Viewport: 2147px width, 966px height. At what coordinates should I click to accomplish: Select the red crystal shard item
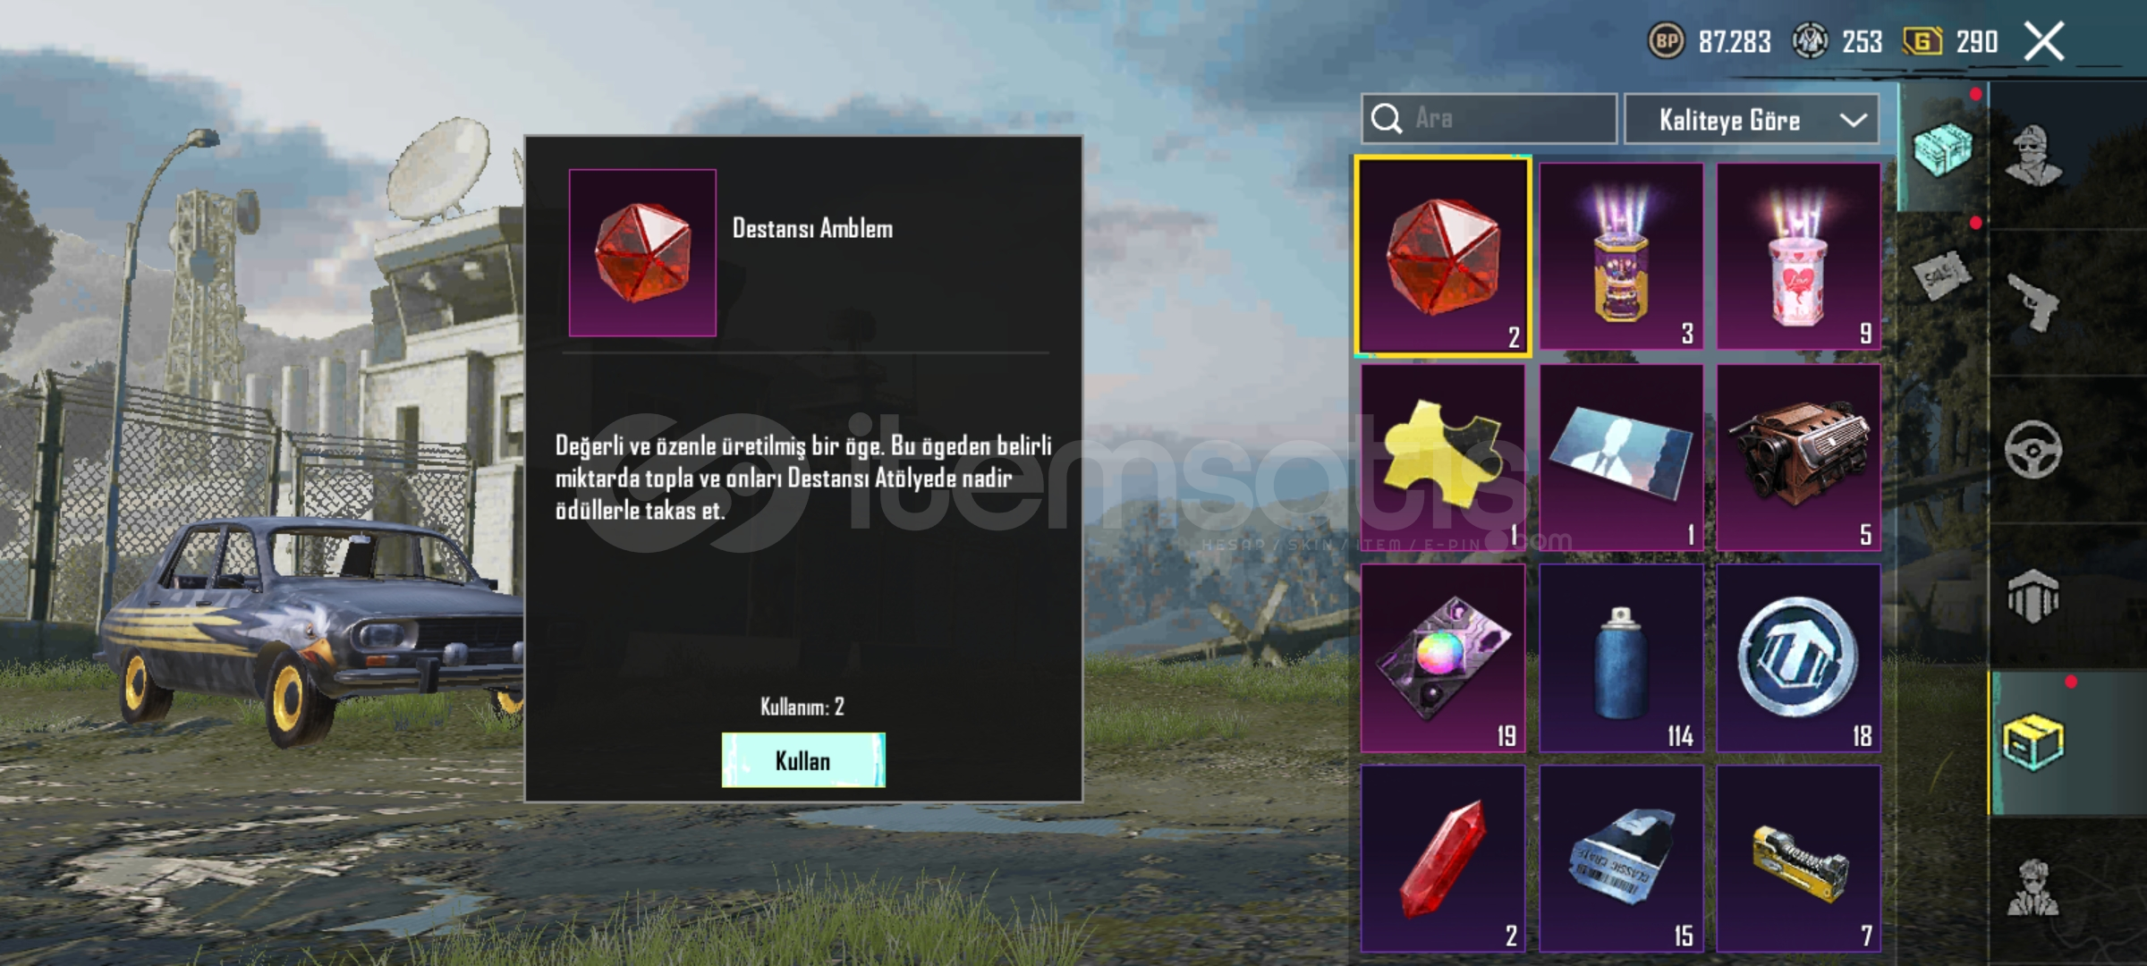tap(1443, 859)
